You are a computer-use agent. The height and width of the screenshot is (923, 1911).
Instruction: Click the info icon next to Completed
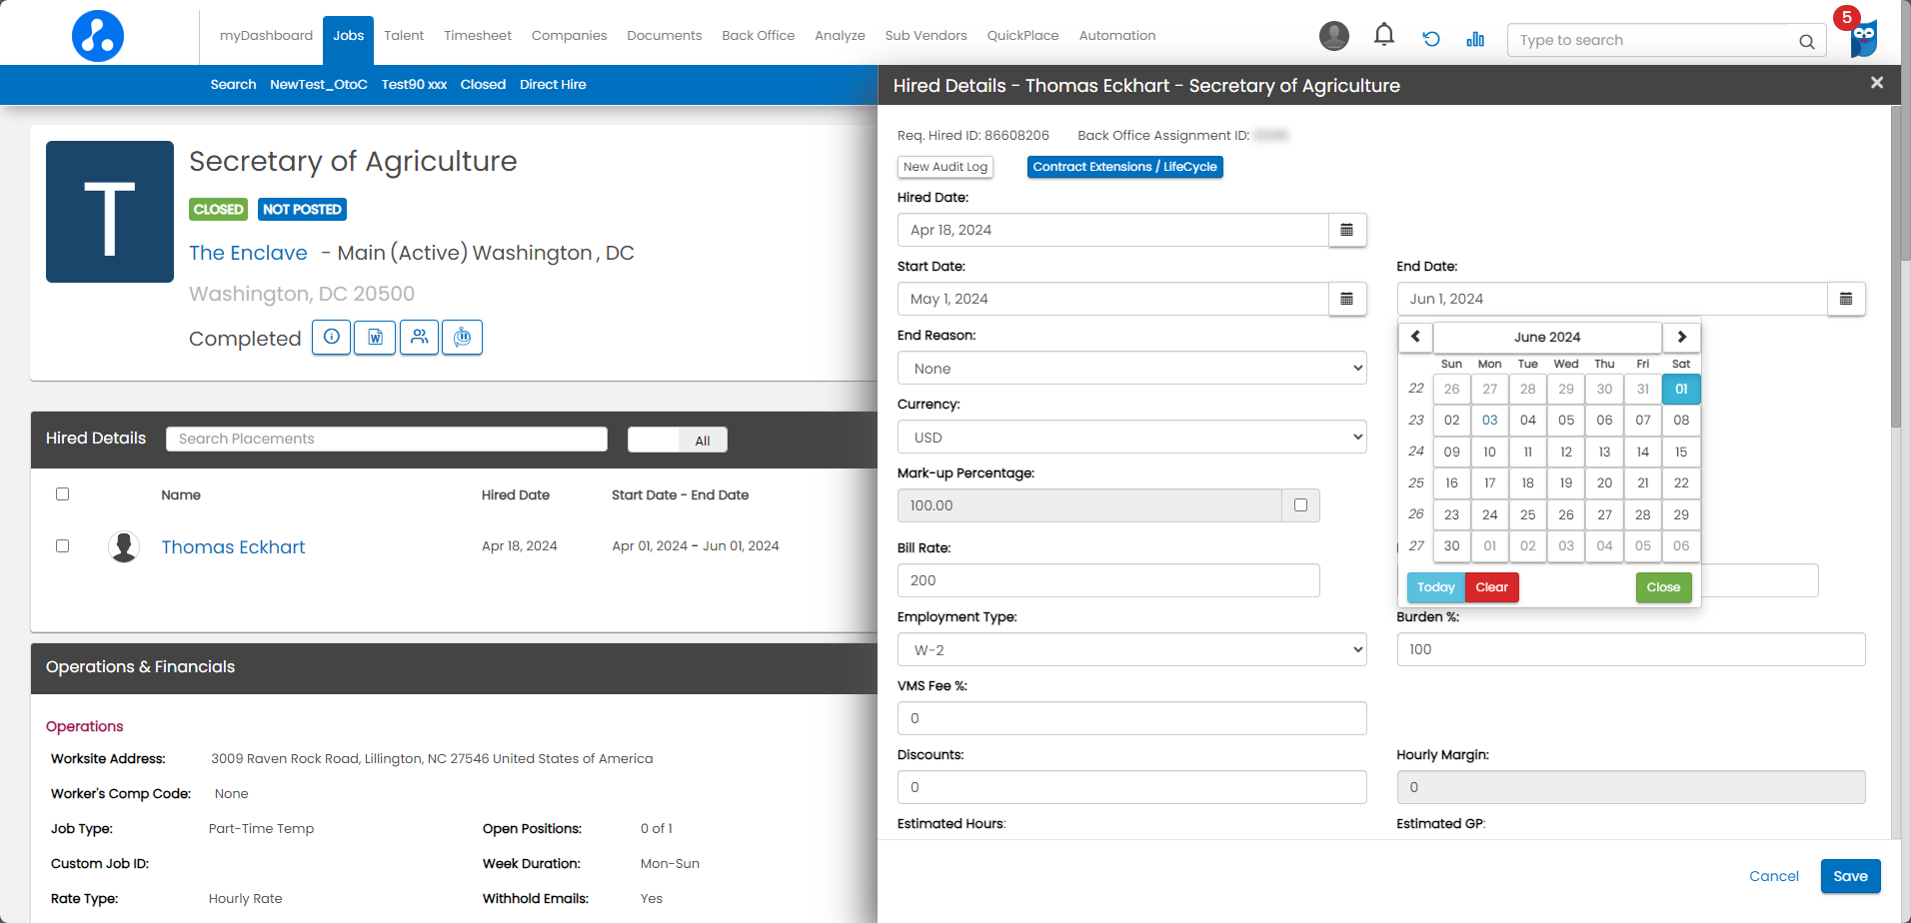[331, 338]
